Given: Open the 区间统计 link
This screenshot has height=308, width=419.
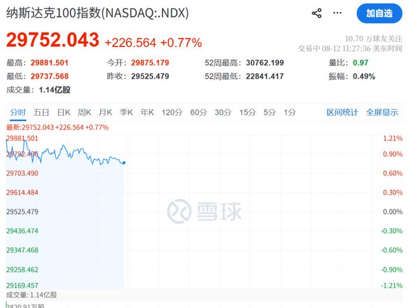Looking at the screenshot, I should click(342, 112).
